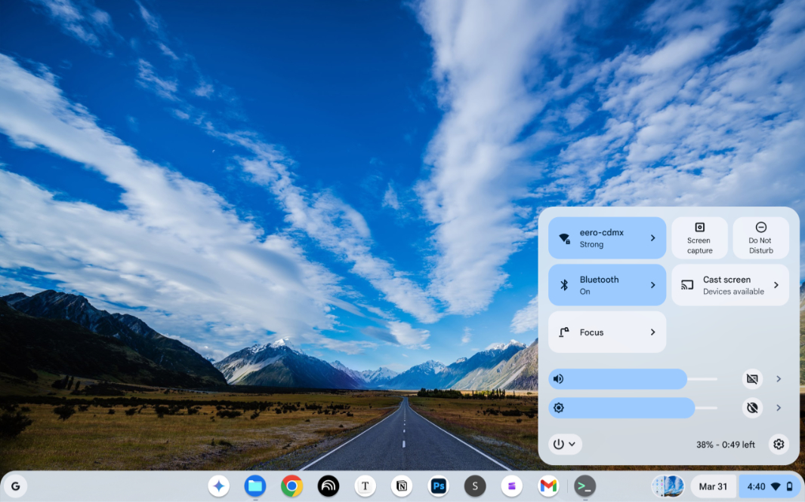Open Photoshop from the shelf
The width and height of the screenshot is (805, 502).
438,486
